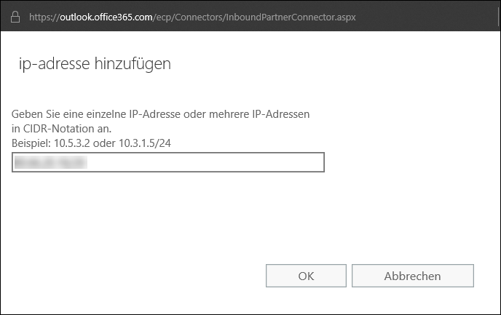Viewport: 501px width, 315px height.
Task: Click the 'in CIDR-Notation an.' text line
Action: coord(61,129)
